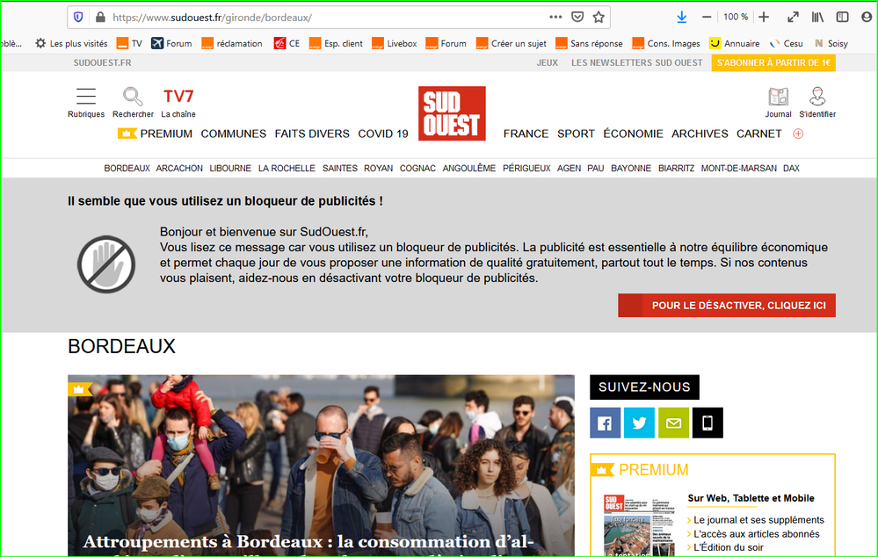
Task: Subscribe via the green email icon
Action: pyautogui.click(x=673, y=423)
